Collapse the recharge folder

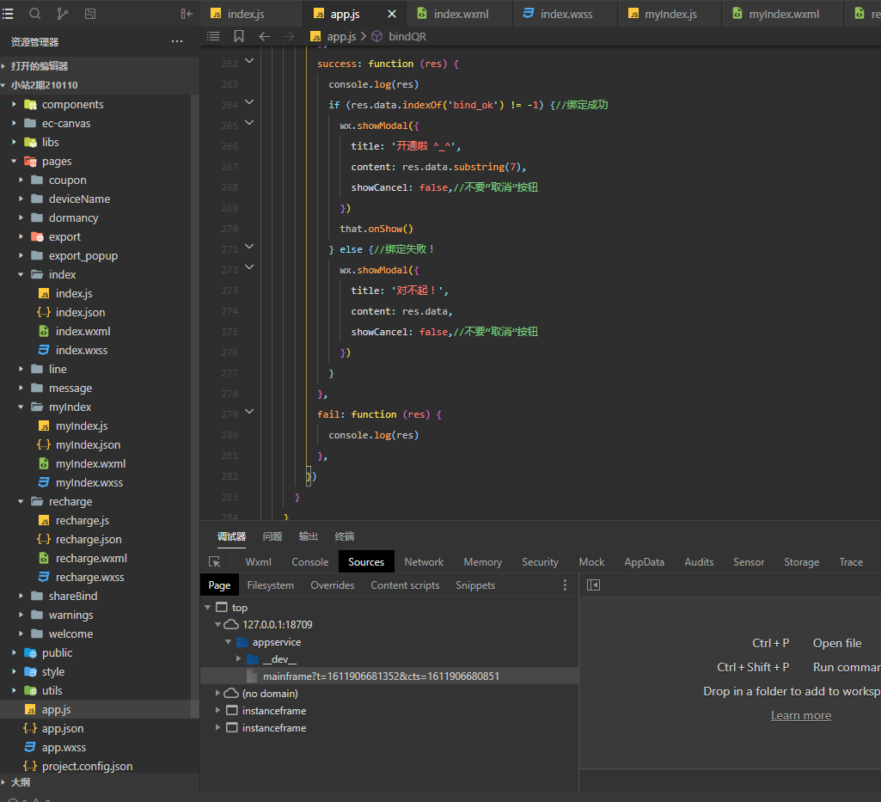click(x=21, y=501)
